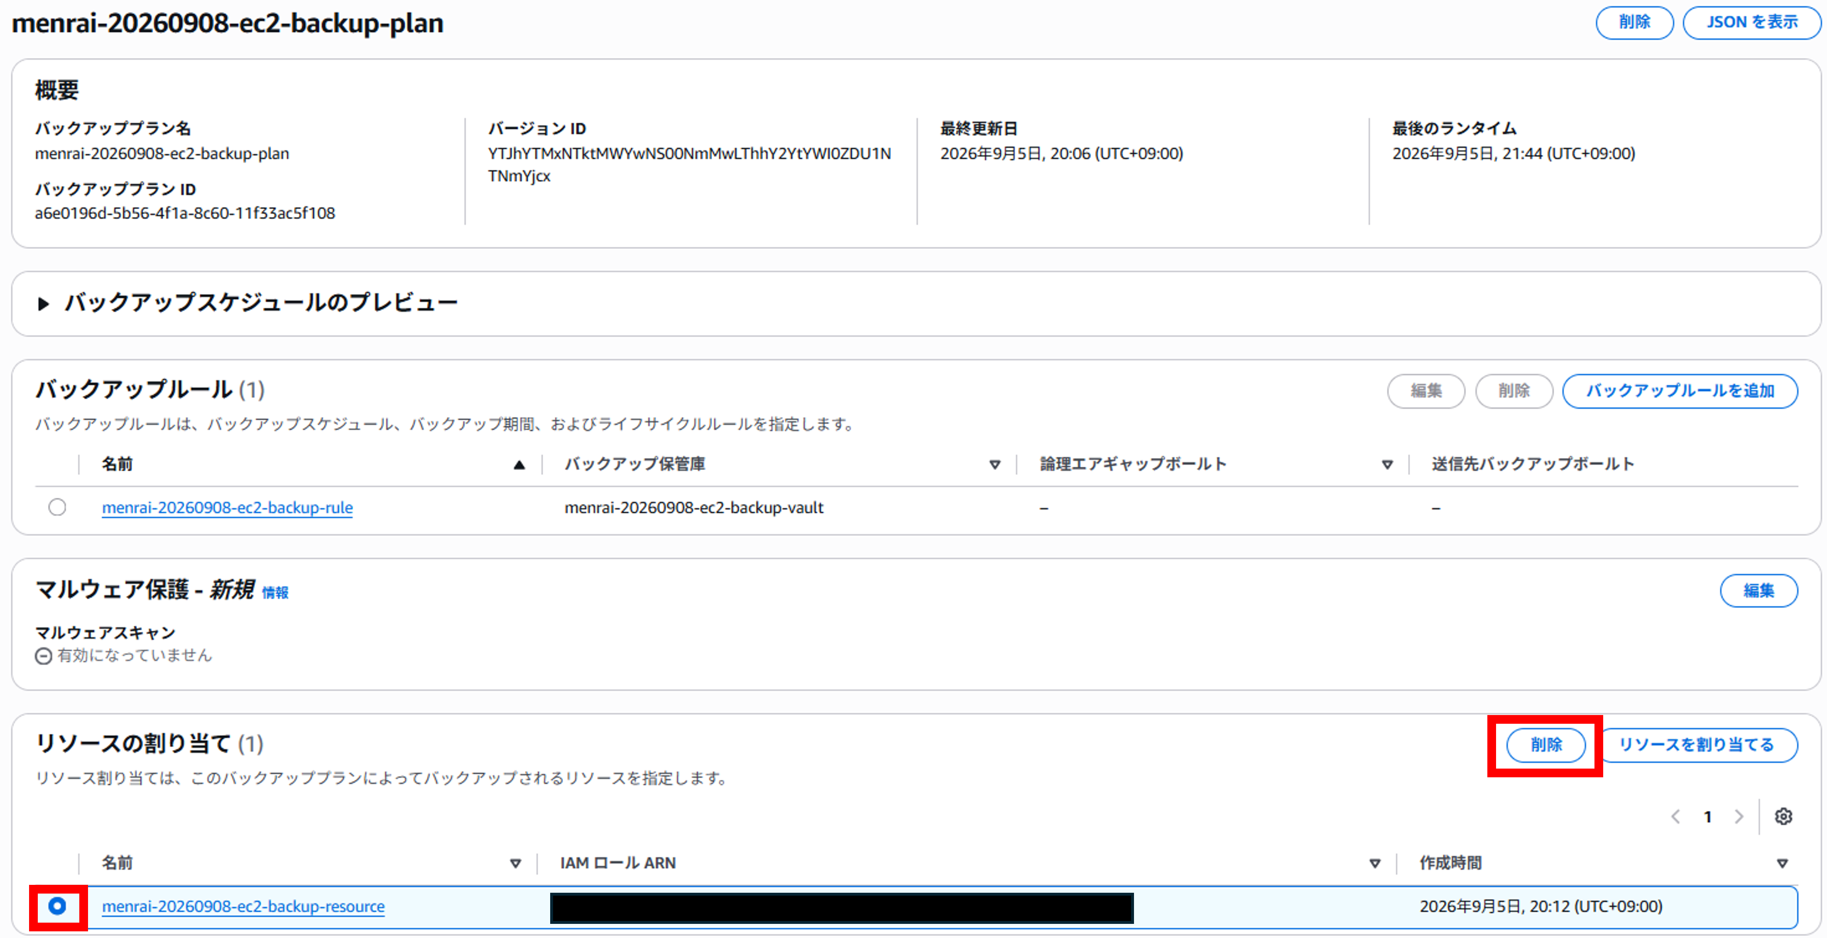The width and height of the screenshot is (1827, 938).
Task: Open the resource table settings gear
Action: point(1783,816)
